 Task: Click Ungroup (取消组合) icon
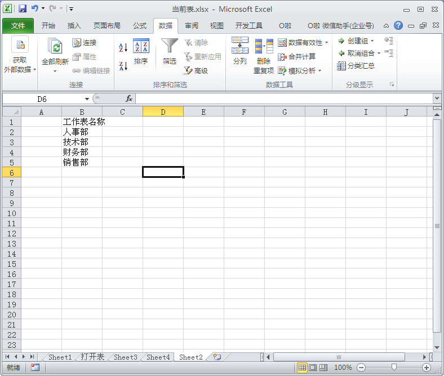point(341,53)
